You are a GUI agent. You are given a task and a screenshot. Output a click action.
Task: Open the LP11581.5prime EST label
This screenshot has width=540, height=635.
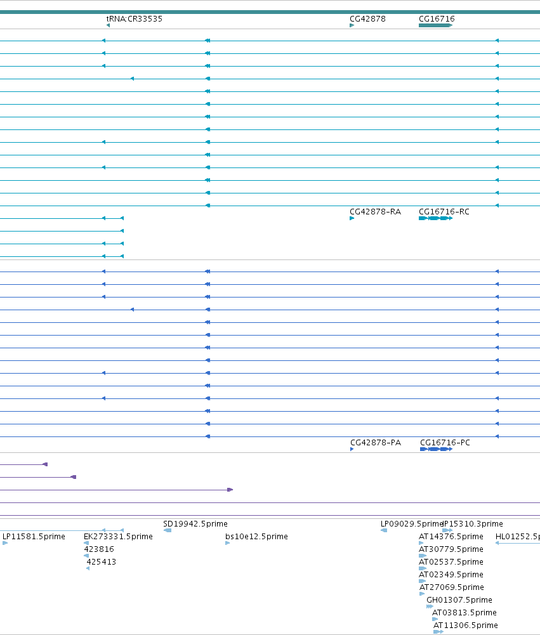pyautogui.click(x=34, y=536)
